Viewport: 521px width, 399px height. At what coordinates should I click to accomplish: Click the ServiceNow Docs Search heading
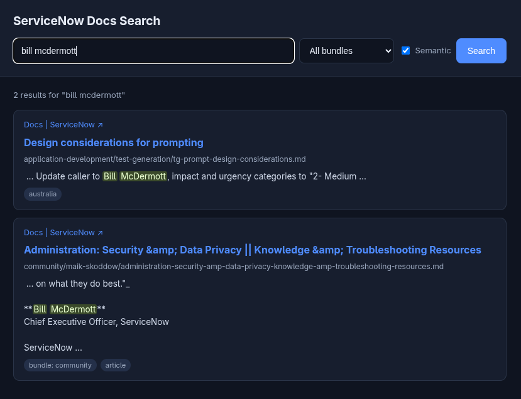[x=87, y=21]
